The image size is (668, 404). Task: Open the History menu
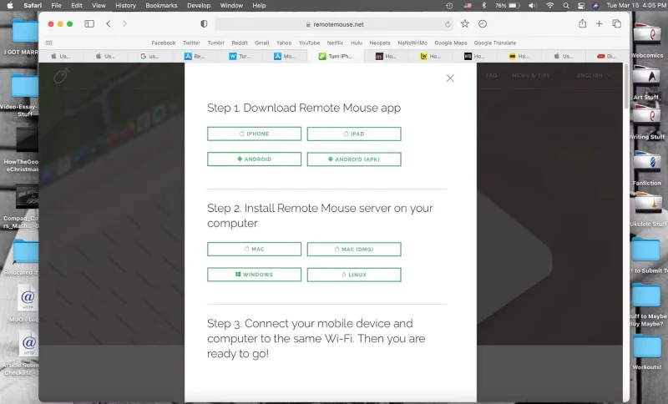(126, 6)
